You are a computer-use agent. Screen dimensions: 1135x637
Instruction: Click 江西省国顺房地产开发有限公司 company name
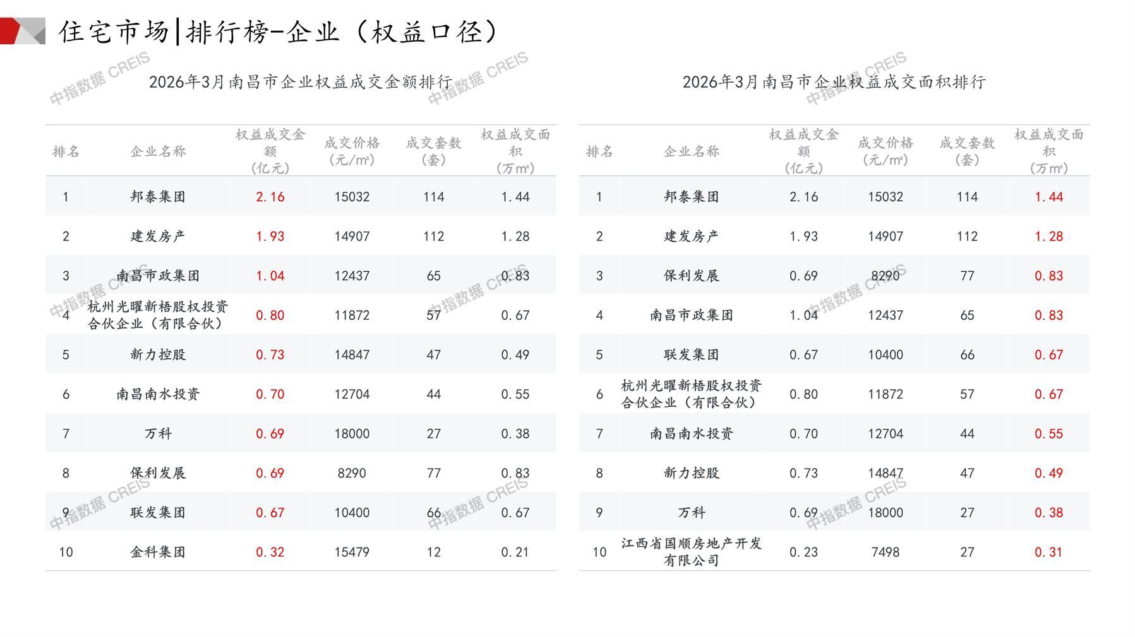[x=691, y=552]
